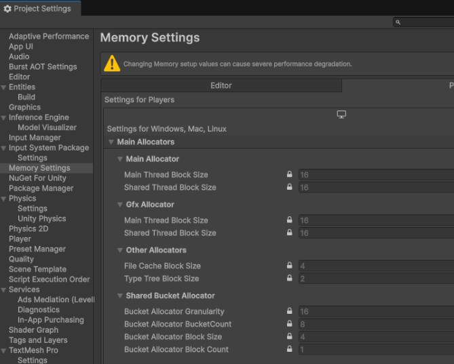Collapse the Shared Bucket Allocator foldout

coord(120,296)
